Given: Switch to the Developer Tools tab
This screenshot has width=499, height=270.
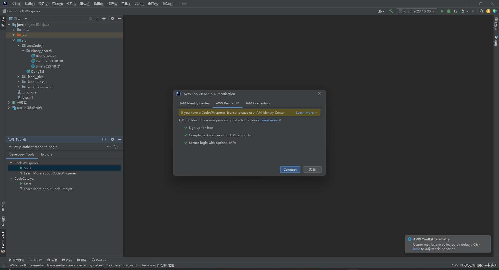Looking at the screenshot, I should pyautogui.click(x=22, y=154).
